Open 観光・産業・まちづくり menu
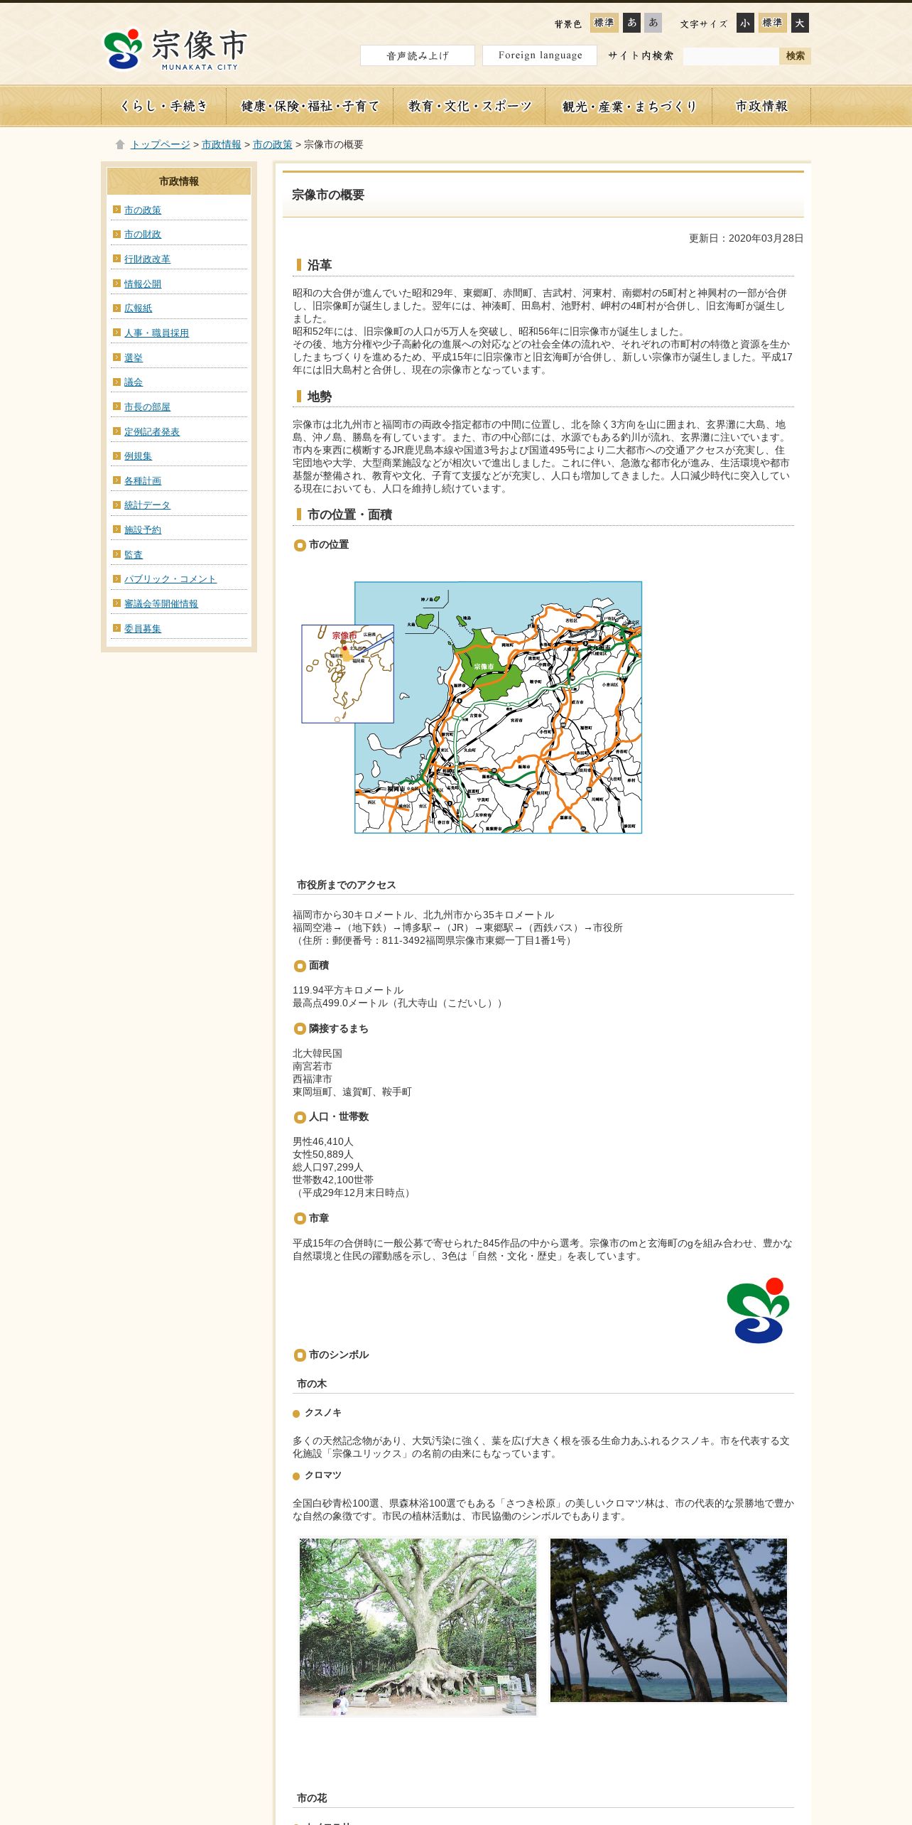This screenshot has width=912, height=1825. 629,106
